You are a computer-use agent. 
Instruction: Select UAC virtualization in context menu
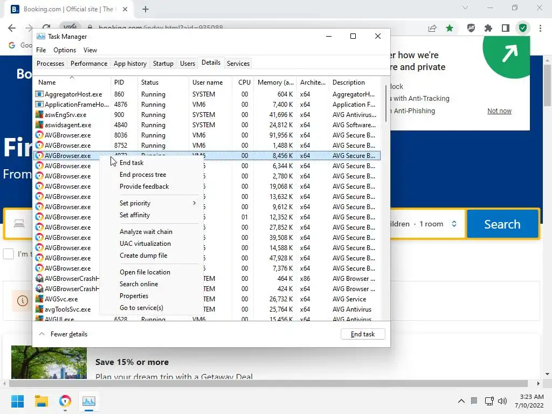[151, 244]
